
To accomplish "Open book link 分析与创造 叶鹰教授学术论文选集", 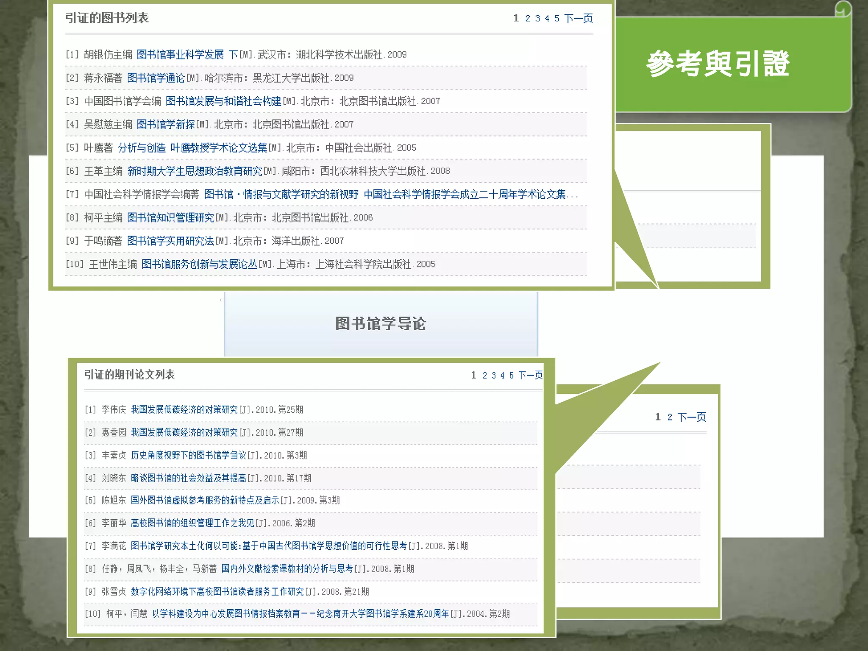I will (192, 148).
